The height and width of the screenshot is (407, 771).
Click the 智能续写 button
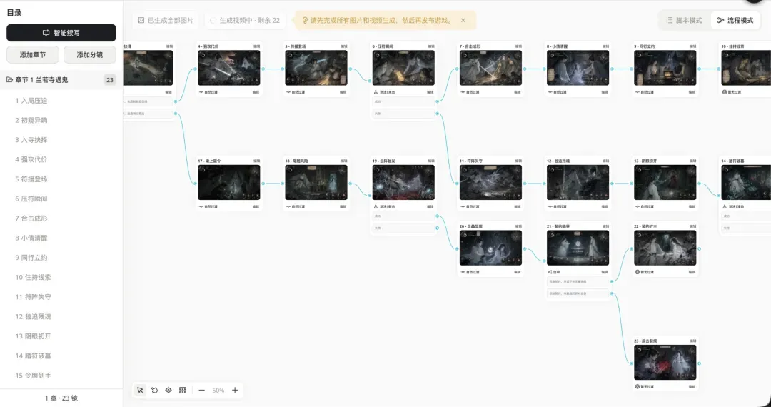click(x=61, y=33)
